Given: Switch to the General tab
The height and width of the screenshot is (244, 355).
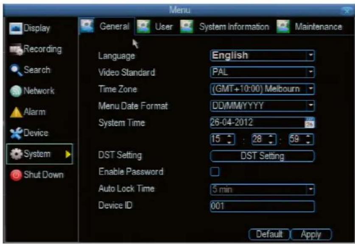Looking at the screenshot, I should [106, 26].
